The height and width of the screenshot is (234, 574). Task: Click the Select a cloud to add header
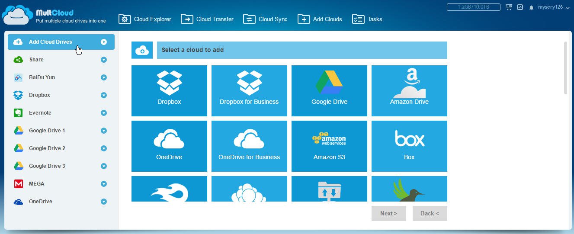point(302,50)
